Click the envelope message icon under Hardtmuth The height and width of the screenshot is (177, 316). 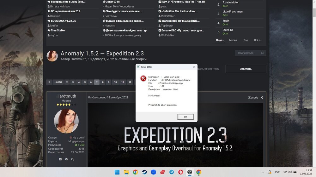click(60, 159)
